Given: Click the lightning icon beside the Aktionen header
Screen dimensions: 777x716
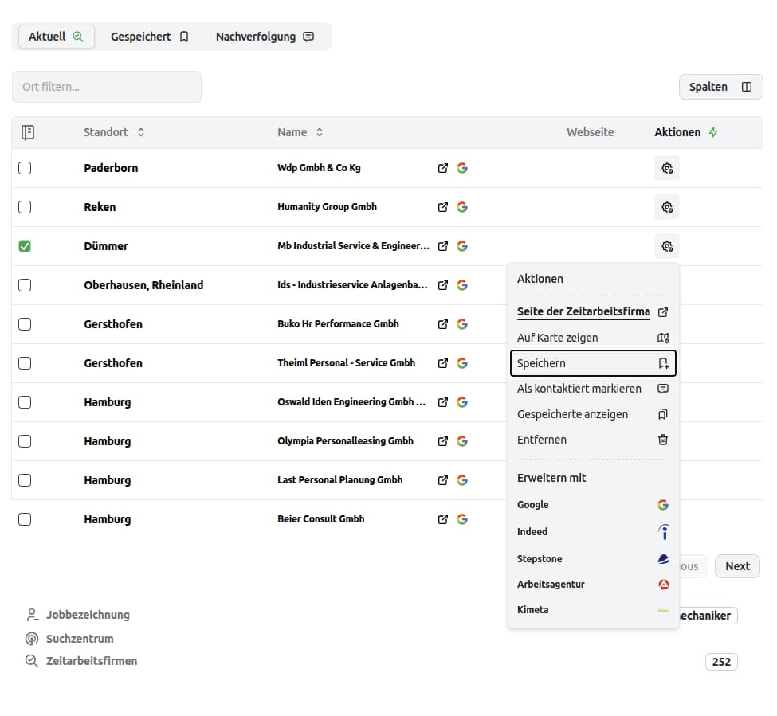Looking at the screenshot, I should click(713, 132).
